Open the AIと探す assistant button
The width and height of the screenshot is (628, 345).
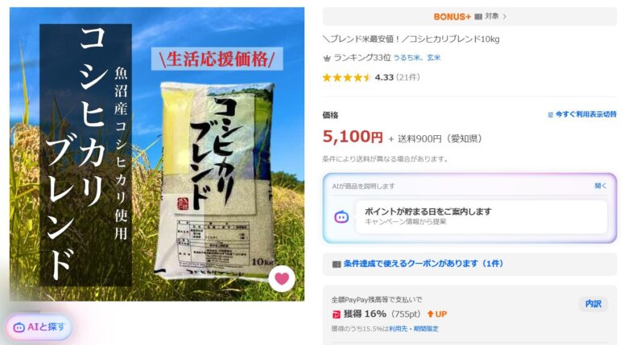point(39,327)
